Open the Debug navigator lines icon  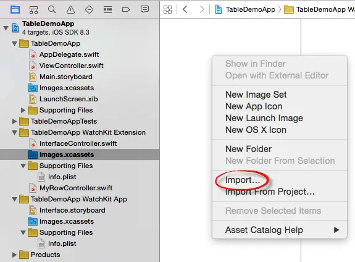click(x=107, y=9)
